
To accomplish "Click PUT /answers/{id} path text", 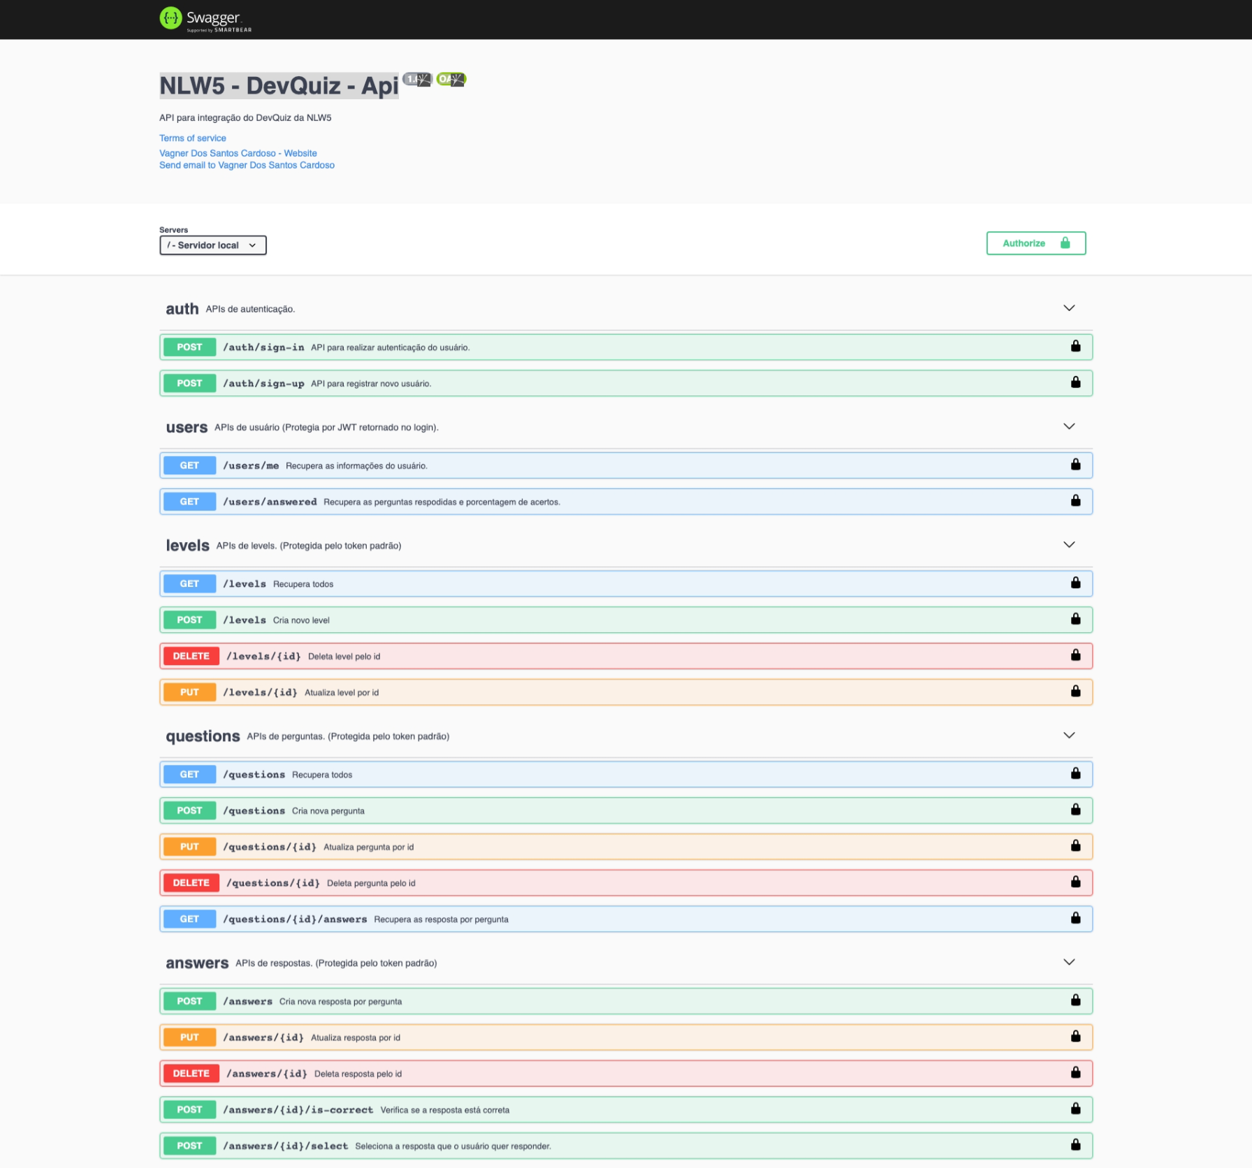I will [x=263, y=1037].
